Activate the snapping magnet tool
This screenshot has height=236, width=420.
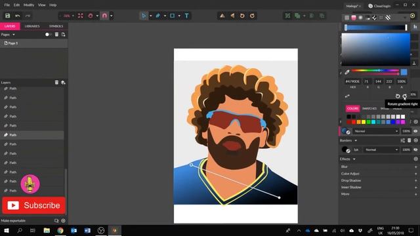coord(104,16)
